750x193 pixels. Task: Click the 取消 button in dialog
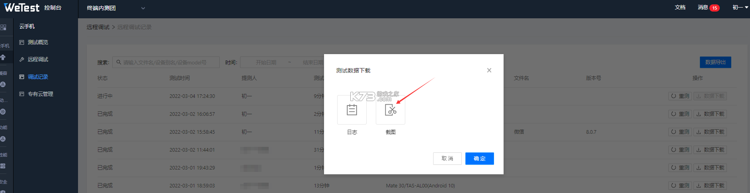(447, 158)
